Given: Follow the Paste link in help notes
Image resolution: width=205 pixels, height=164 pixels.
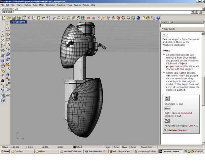Looking at the screenshot, I should click(182, 73).
